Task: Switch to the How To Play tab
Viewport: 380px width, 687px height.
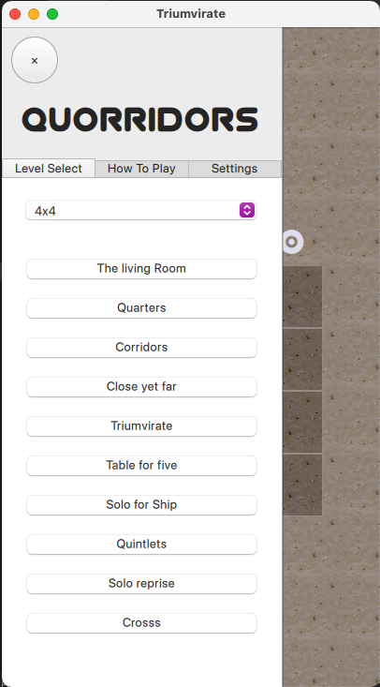Action: [x=141, y=169]
